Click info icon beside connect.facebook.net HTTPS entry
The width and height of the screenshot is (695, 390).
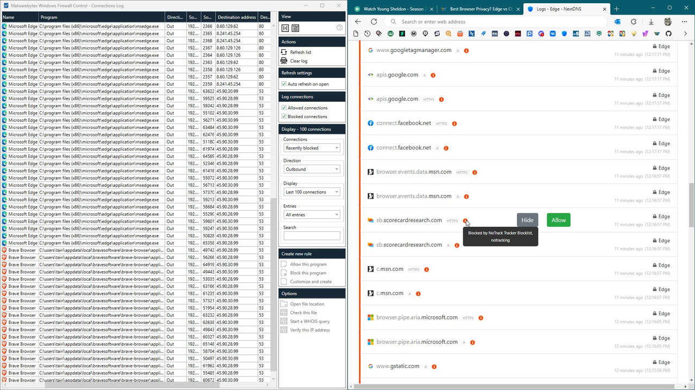click(x=454, y=123)
